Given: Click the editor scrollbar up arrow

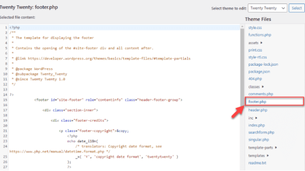Looking at the screenshot, I should coord(242,26).
